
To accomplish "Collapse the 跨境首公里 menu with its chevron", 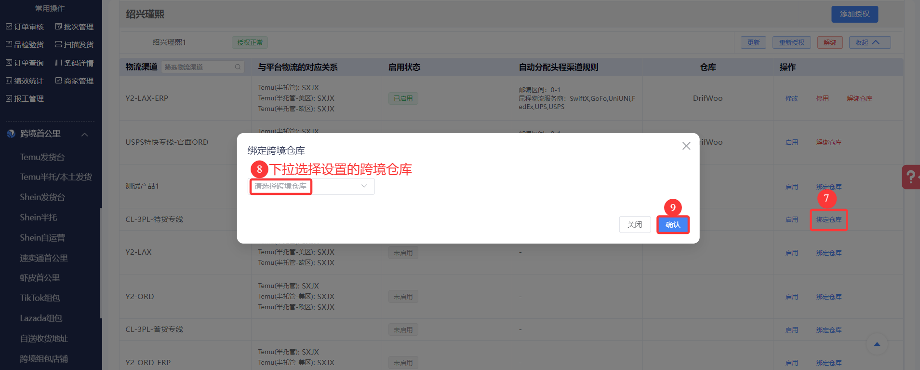I will 85,134.
